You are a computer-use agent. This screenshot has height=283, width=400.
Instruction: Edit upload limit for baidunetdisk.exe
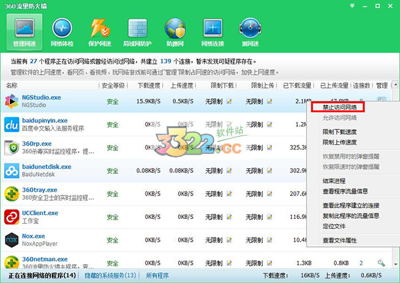(x=269, y=171)
